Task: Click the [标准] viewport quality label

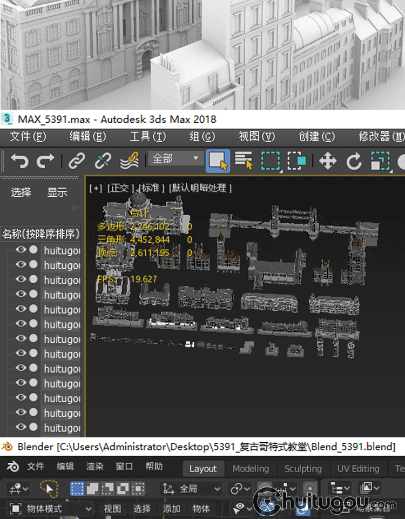Action: click(x=151, y=188)
